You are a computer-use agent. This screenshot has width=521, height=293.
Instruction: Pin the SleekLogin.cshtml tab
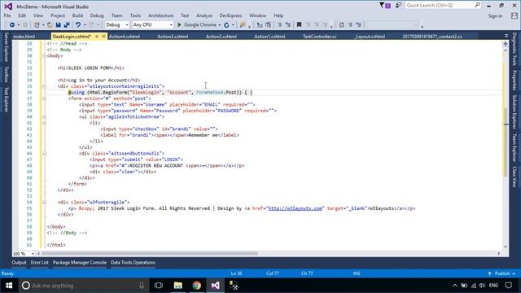[97, 36]
